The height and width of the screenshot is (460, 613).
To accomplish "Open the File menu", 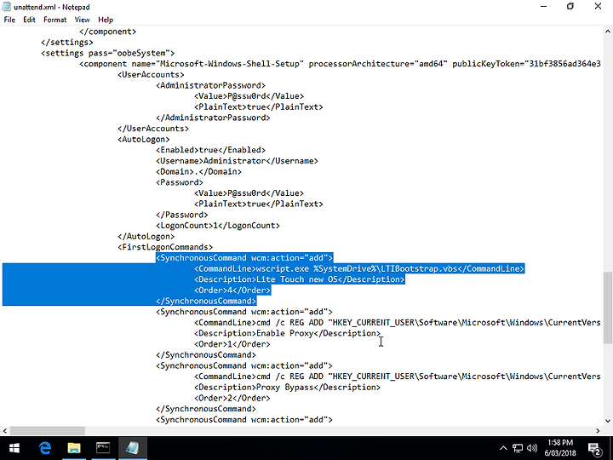I will coord(9,20).
